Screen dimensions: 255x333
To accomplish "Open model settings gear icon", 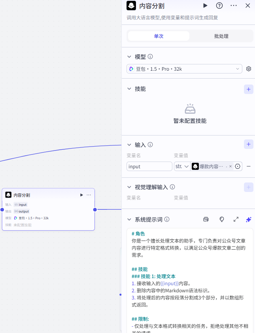I will 248,69.
